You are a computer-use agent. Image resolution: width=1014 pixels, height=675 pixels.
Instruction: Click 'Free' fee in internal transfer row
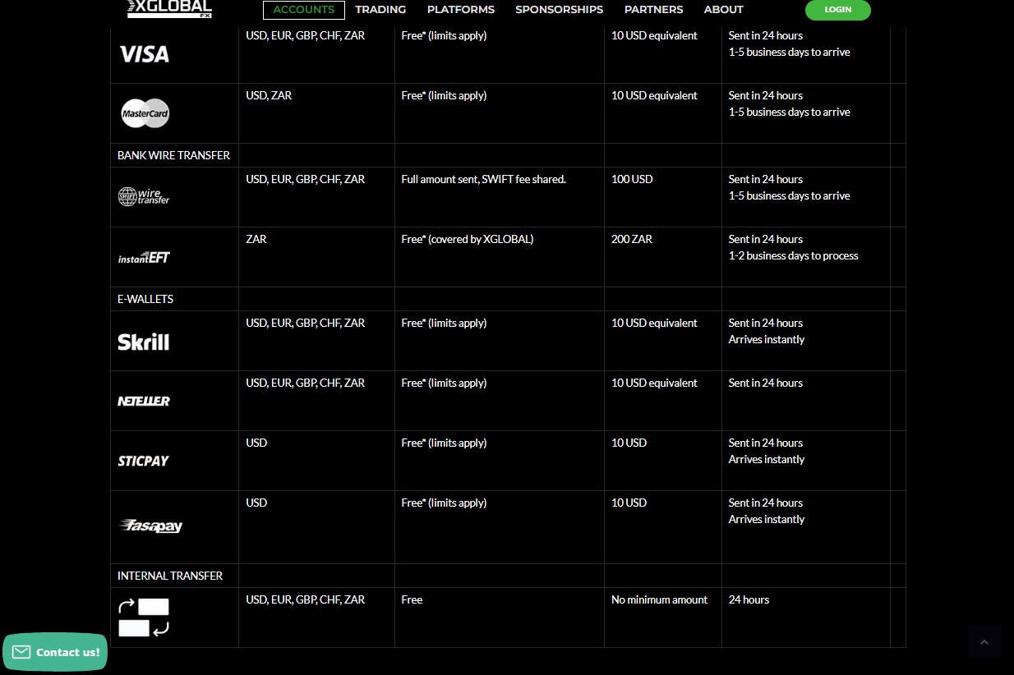[412, 599]
